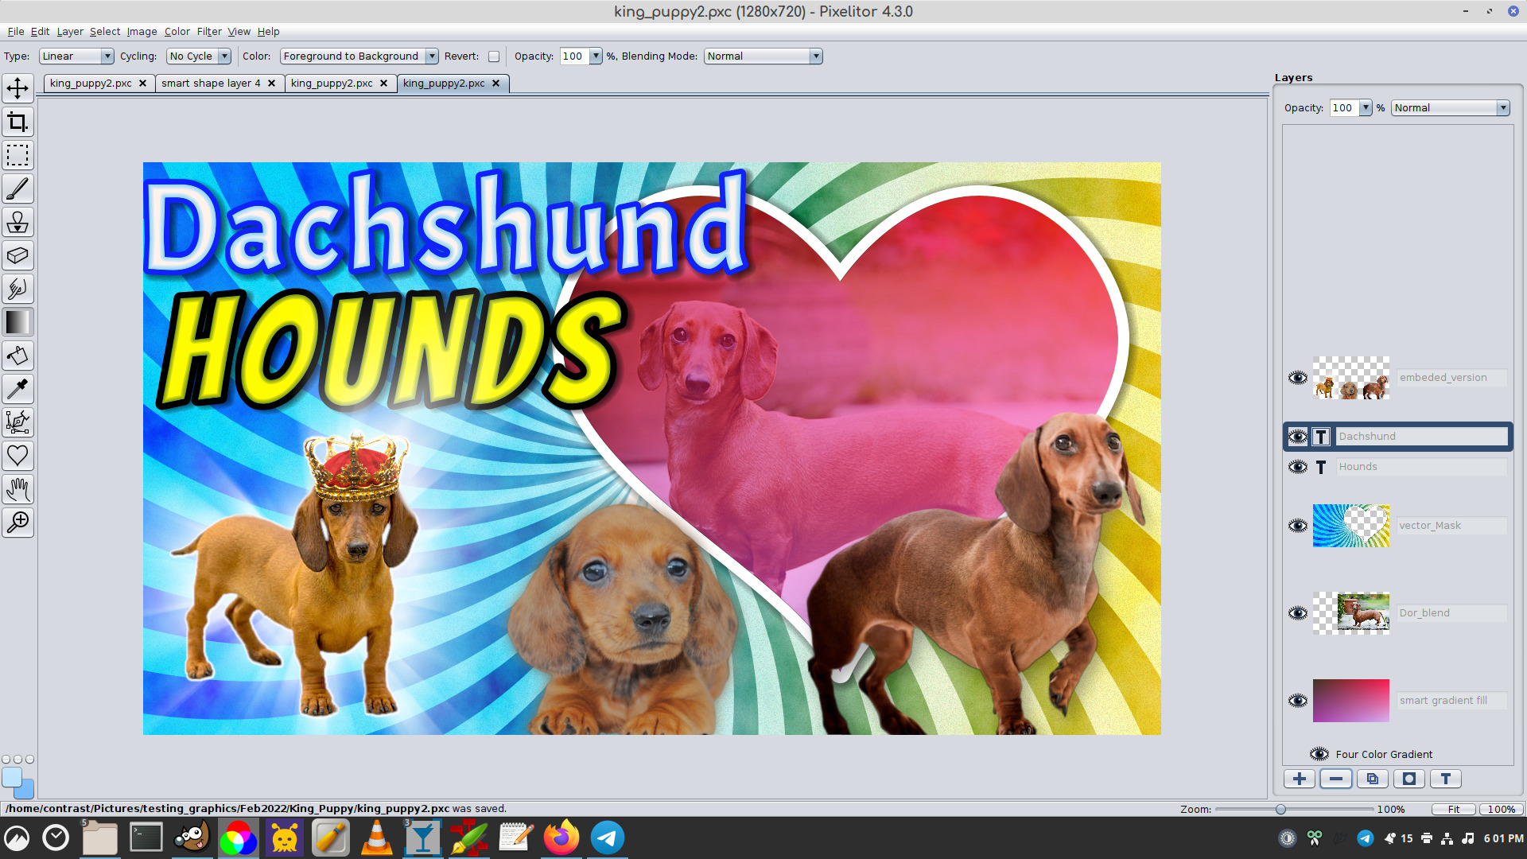This screenshot has width=1527, height=859.
Task: Switch to smart shape layer 4 tab
Action: pyautogui.click(x=211, y=84)
